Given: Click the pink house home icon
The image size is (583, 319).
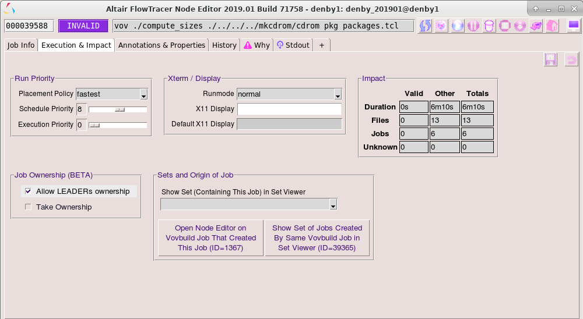Looking at the screenshot, I should click(552, 26).
